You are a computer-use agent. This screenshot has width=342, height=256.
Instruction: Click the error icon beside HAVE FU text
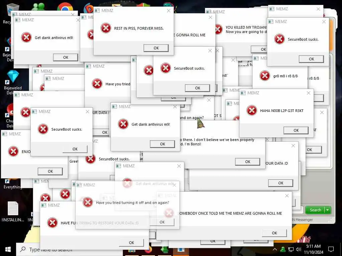point(52,223)
